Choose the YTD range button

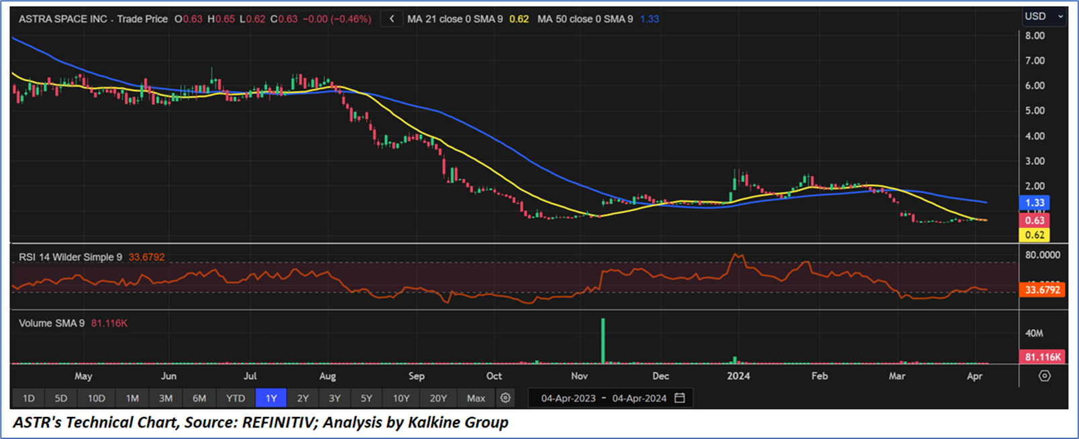(x=236, y=398)
